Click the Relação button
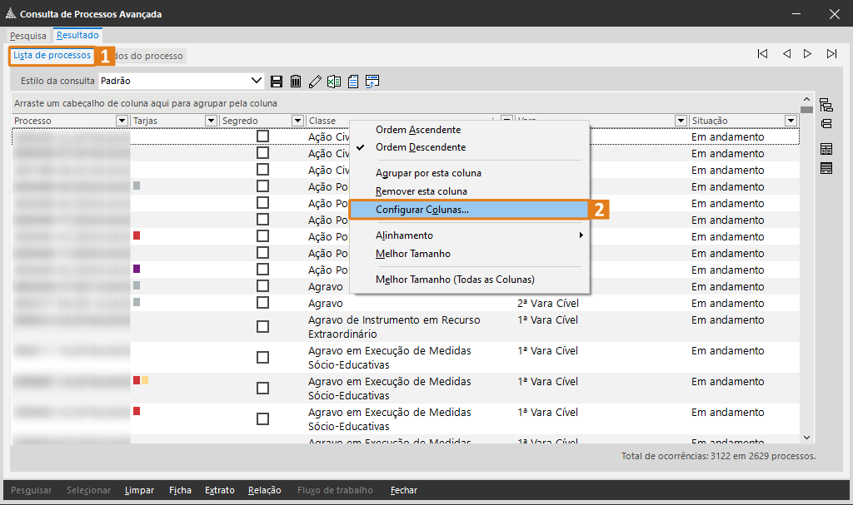Viewport: 853px width, 505px height. 264,490
